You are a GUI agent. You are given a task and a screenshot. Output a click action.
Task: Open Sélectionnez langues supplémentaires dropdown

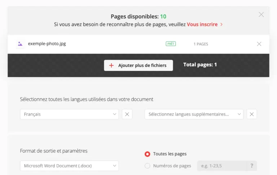tap(194, 114)
